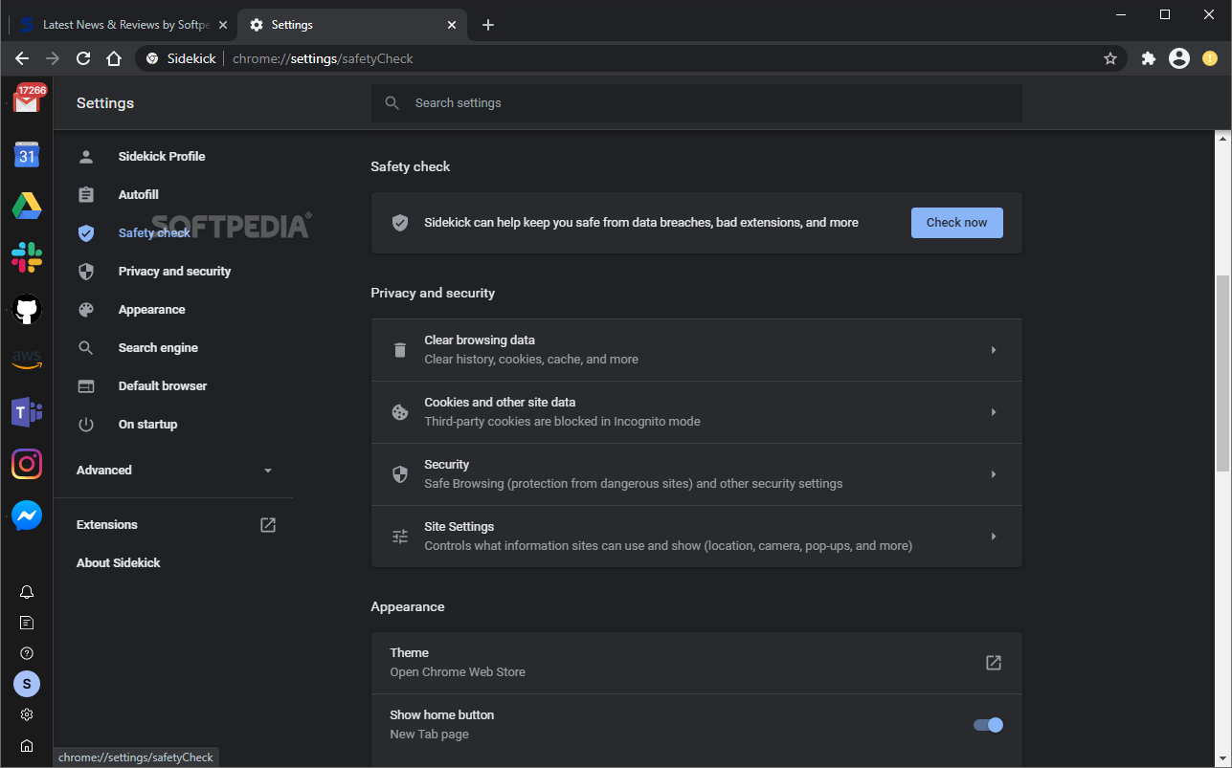Open the Security settings row

pyautogui.click(x=696, y=474)
